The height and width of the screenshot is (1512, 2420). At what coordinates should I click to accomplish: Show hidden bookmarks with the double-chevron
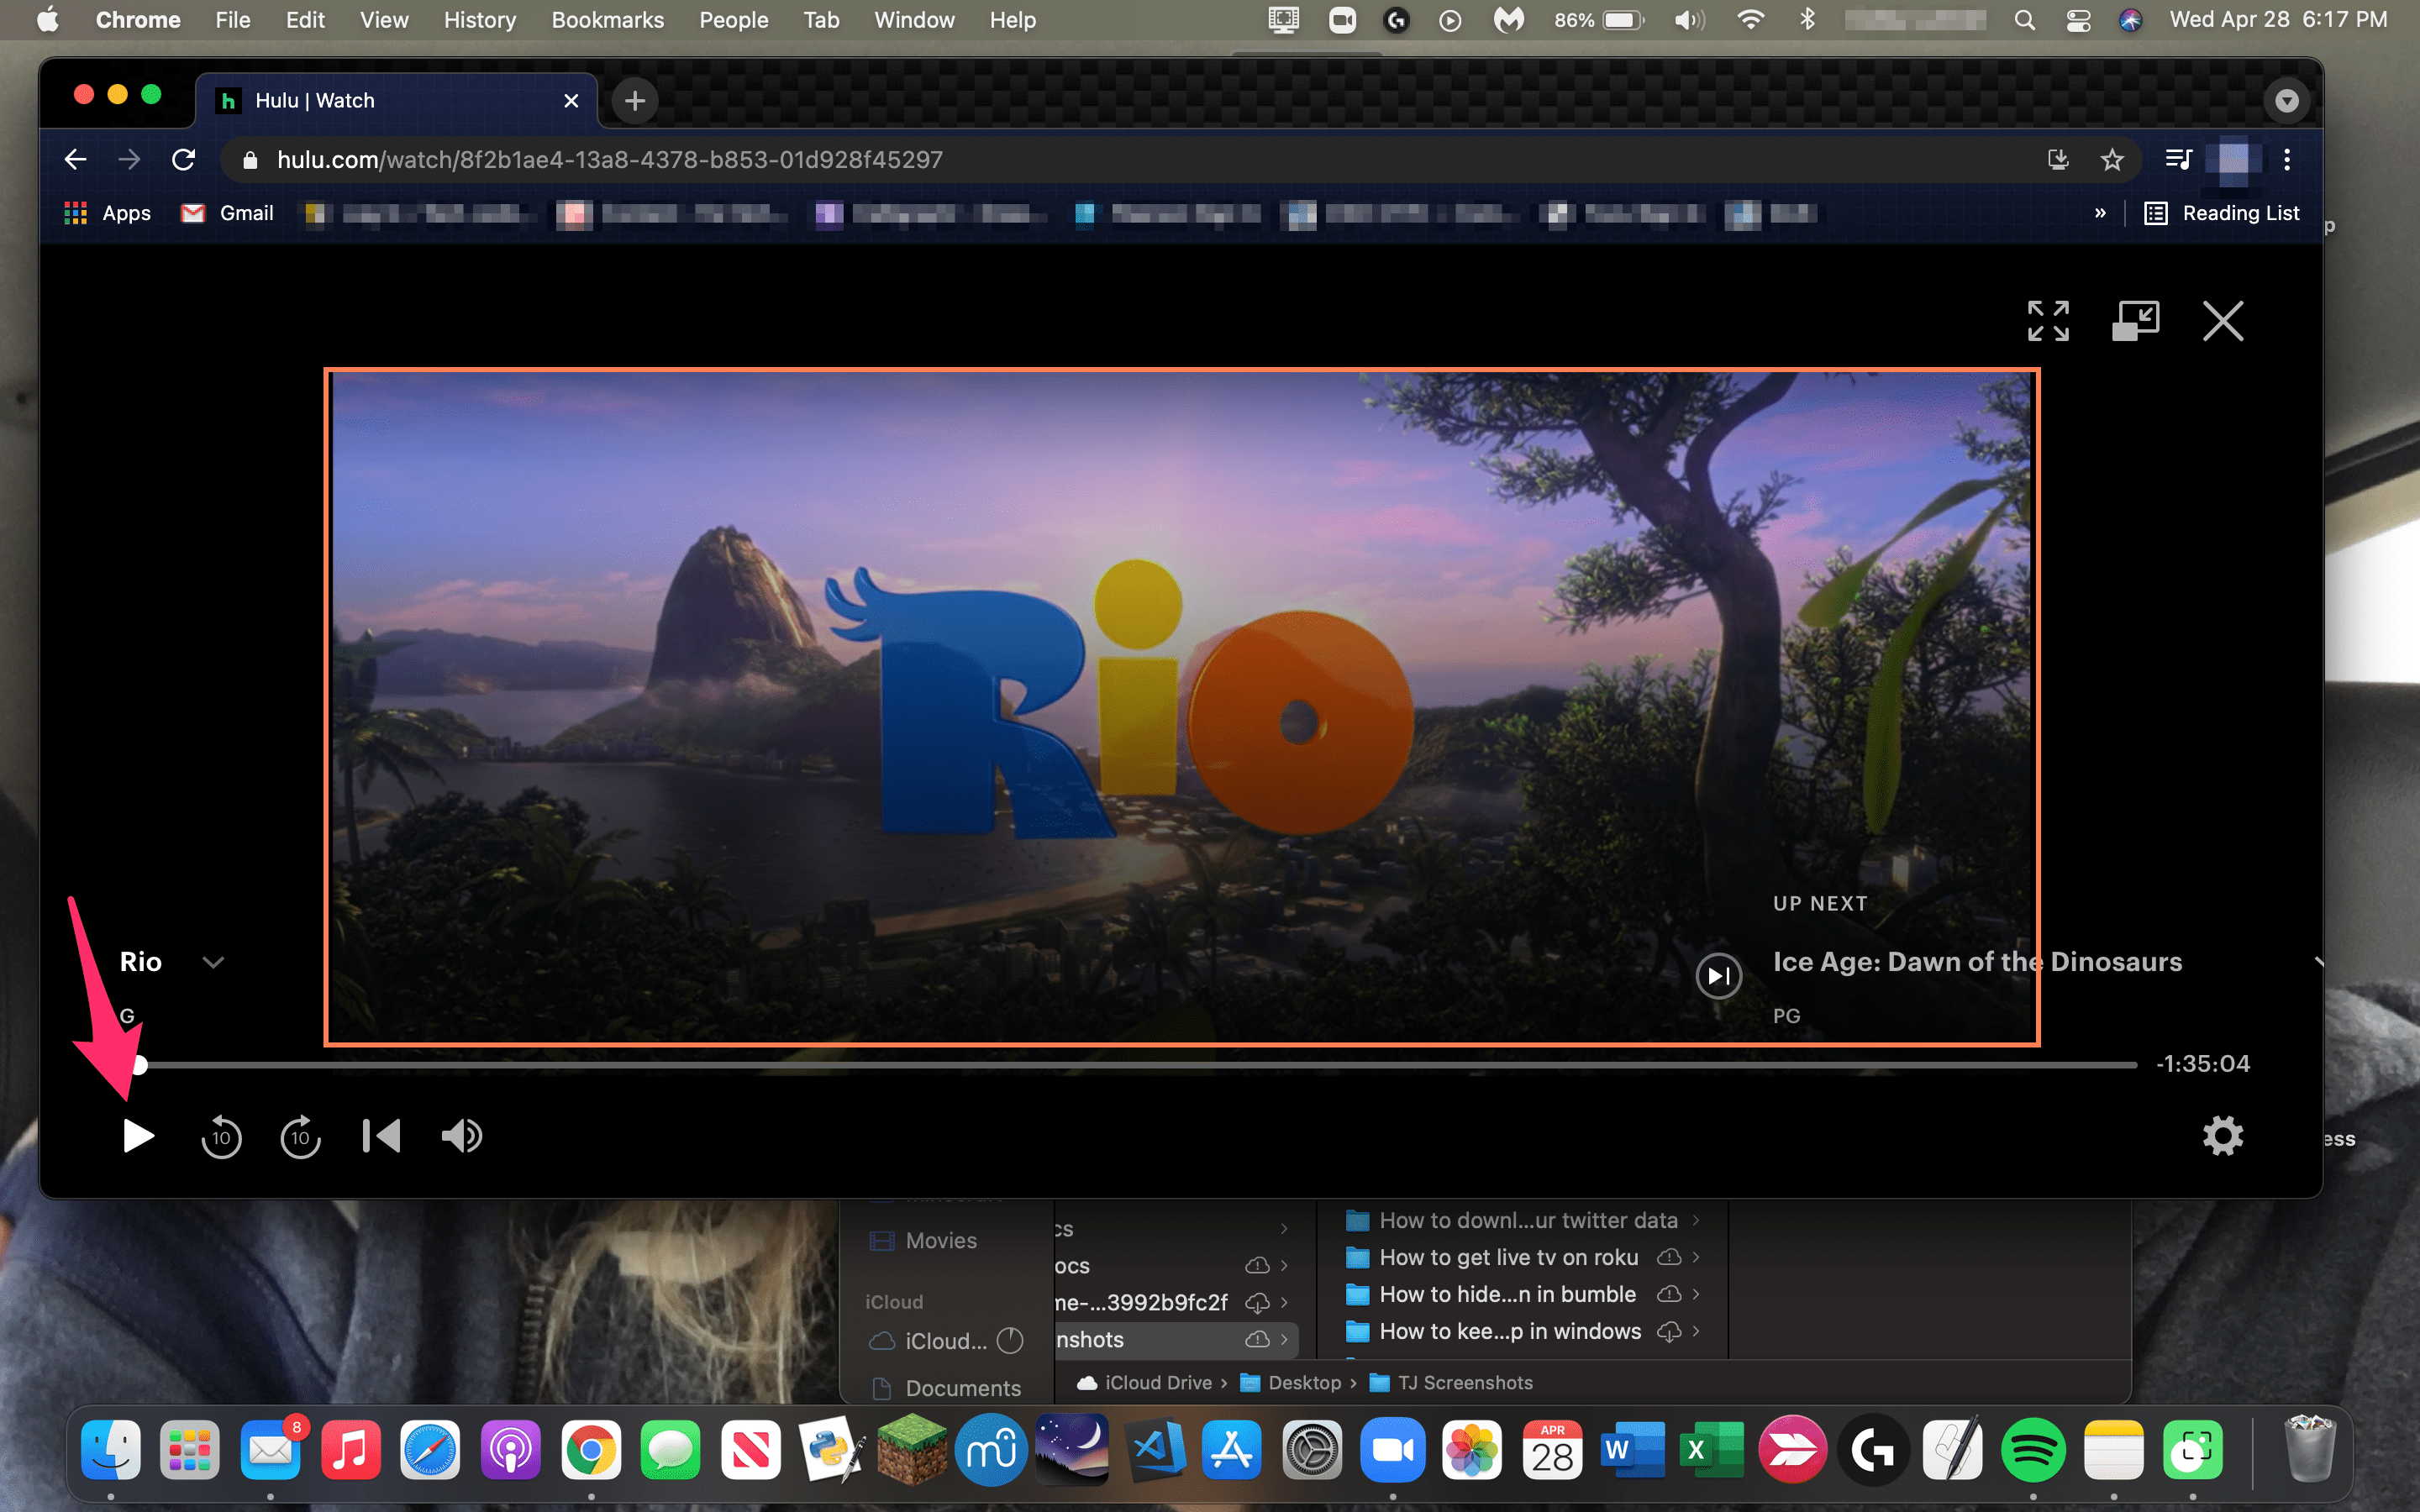[2100, 213]
